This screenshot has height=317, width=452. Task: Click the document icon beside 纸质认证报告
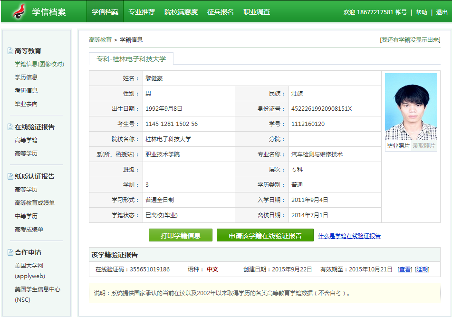click(x=10, y=176)
